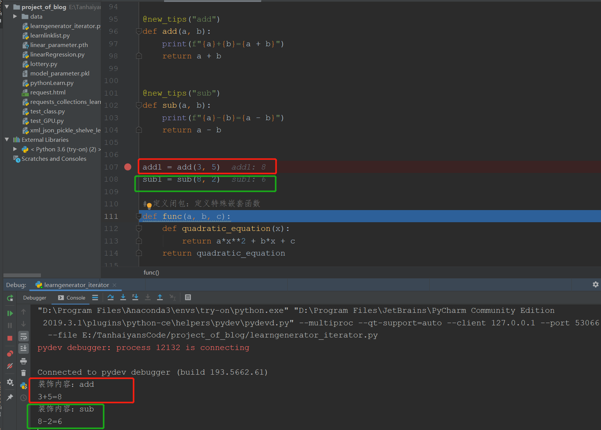Collapse External Libraries node

(7, 140)
